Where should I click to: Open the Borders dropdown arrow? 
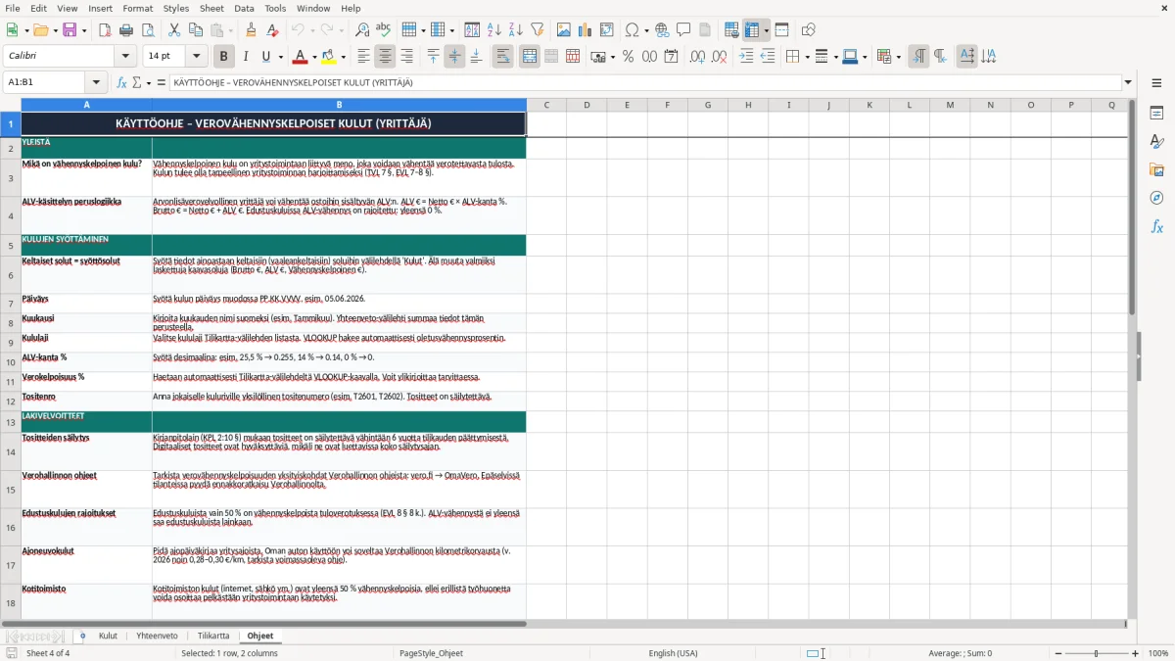pyautogui.click(x=807, y=57)
